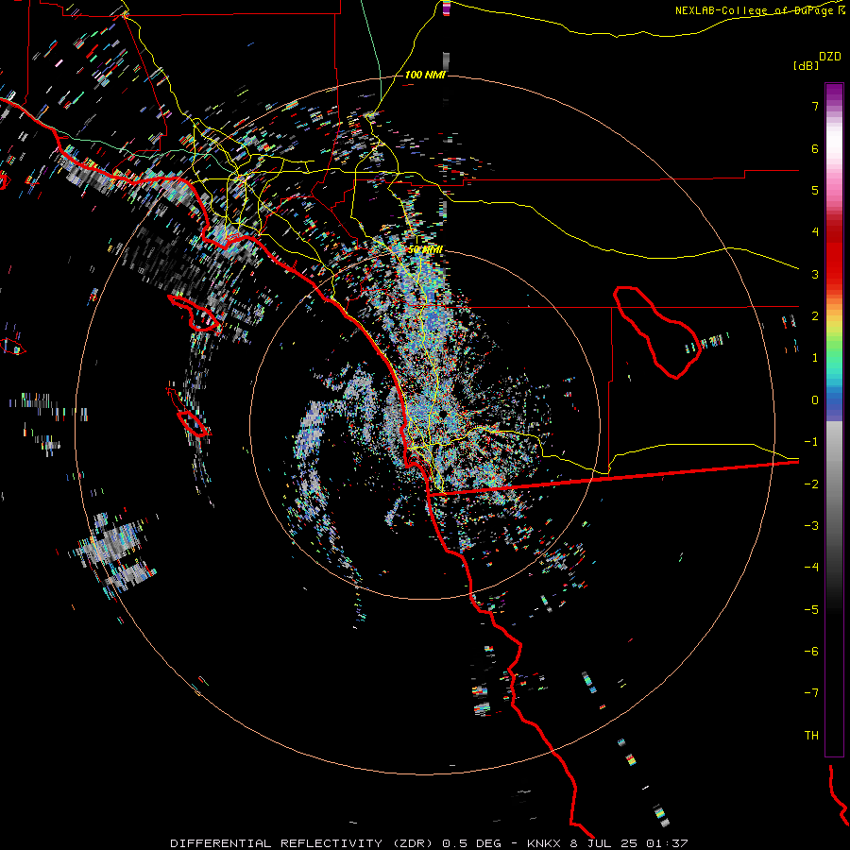Click the 50 NMI range ring label
Viewport: 850px width, 850px height.
425,249
